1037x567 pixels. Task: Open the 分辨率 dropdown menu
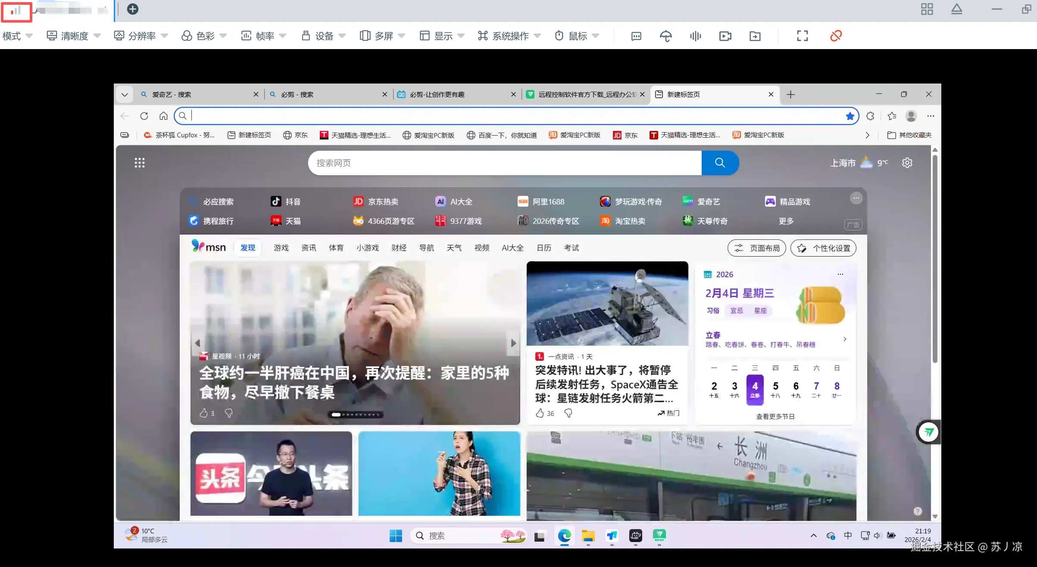click(x=141, y=36)
